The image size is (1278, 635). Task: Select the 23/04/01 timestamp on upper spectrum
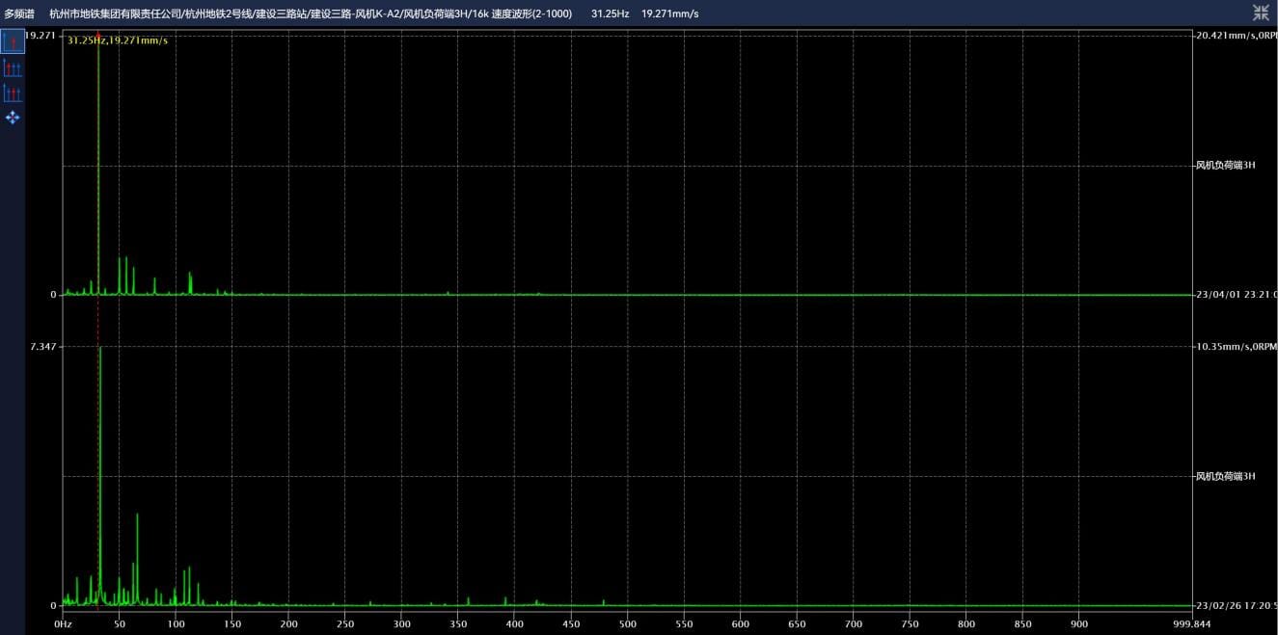coord(1236,295)
